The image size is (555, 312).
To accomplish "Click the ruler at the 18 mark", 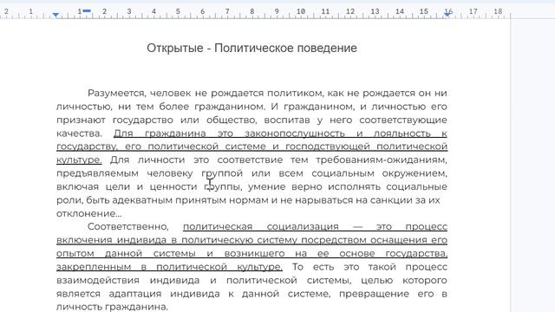I will (x=498, y=11).
